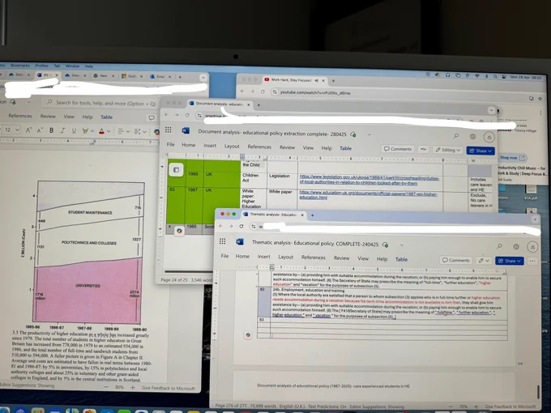The width and height of the screenshot is (551, 413).
Task: Open Layout tab in Document analysis window
Action: (x=232, y=146)
